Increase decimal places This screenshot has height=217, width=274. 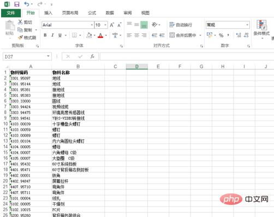239,35
